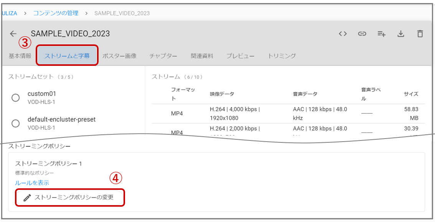Open the 基本情報 tab
The width and height of the screenshot is (435, 222).
coord(20,56)
